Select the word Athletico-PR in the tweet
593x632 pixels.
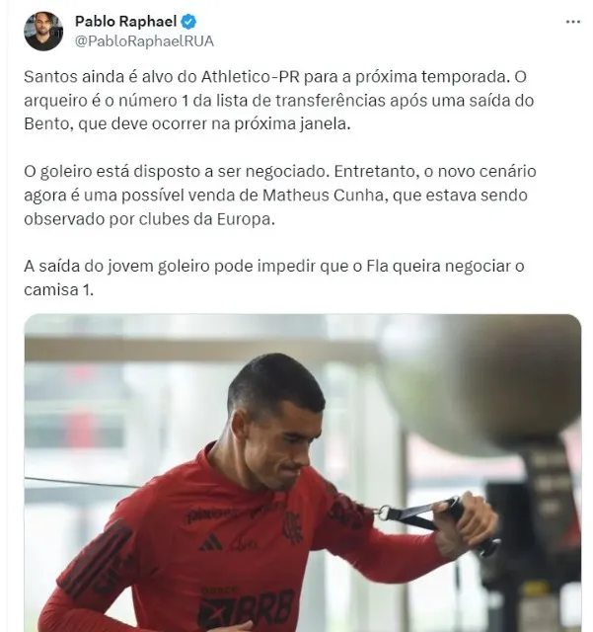[x=251, y=77]
